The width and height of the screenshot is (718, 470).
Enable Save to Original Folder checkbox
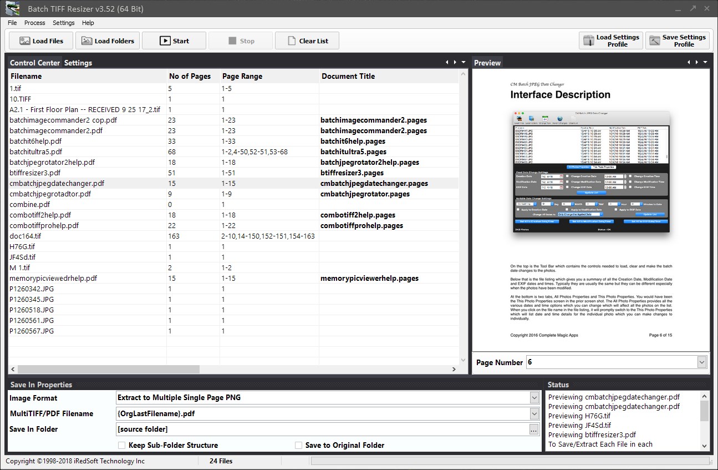298,445
